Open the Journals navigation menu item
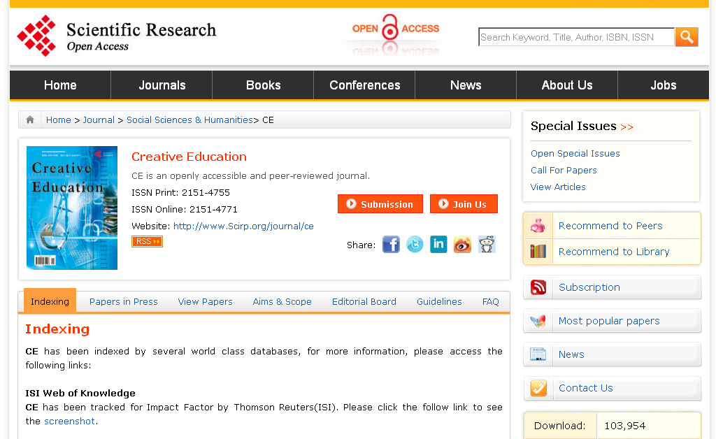This screenshot has height=439, width=716. tap(162, 85)
